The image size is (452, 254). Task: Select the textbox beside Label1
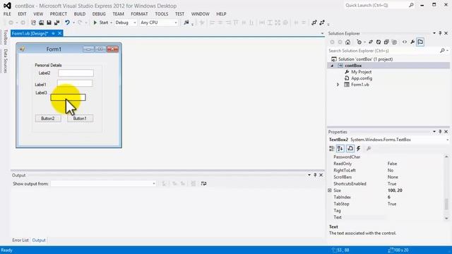click(x=75, y=83)
